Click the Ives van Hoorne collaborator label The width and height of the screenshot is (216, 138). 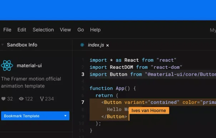point(149,110)
